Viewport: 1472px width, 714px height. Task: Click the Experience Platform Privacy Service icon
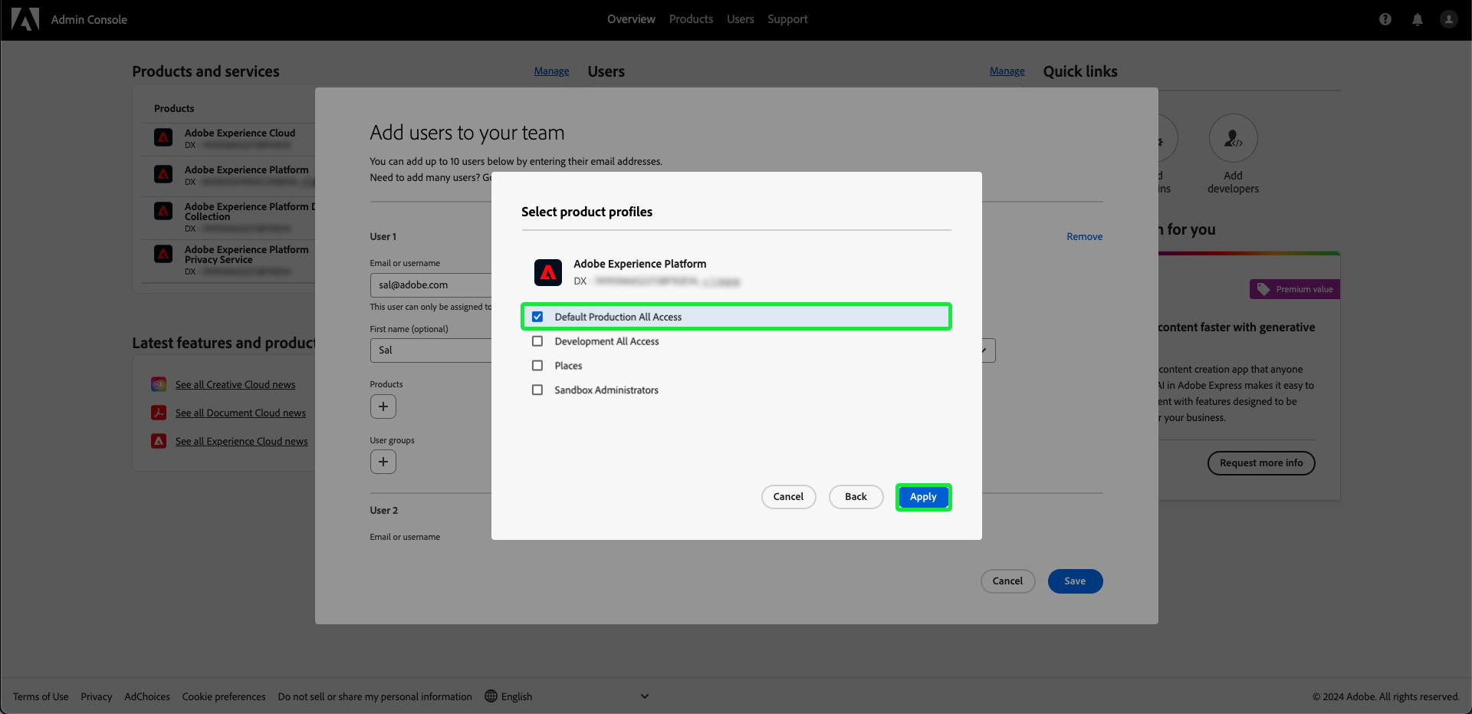(x=163, y=254)
